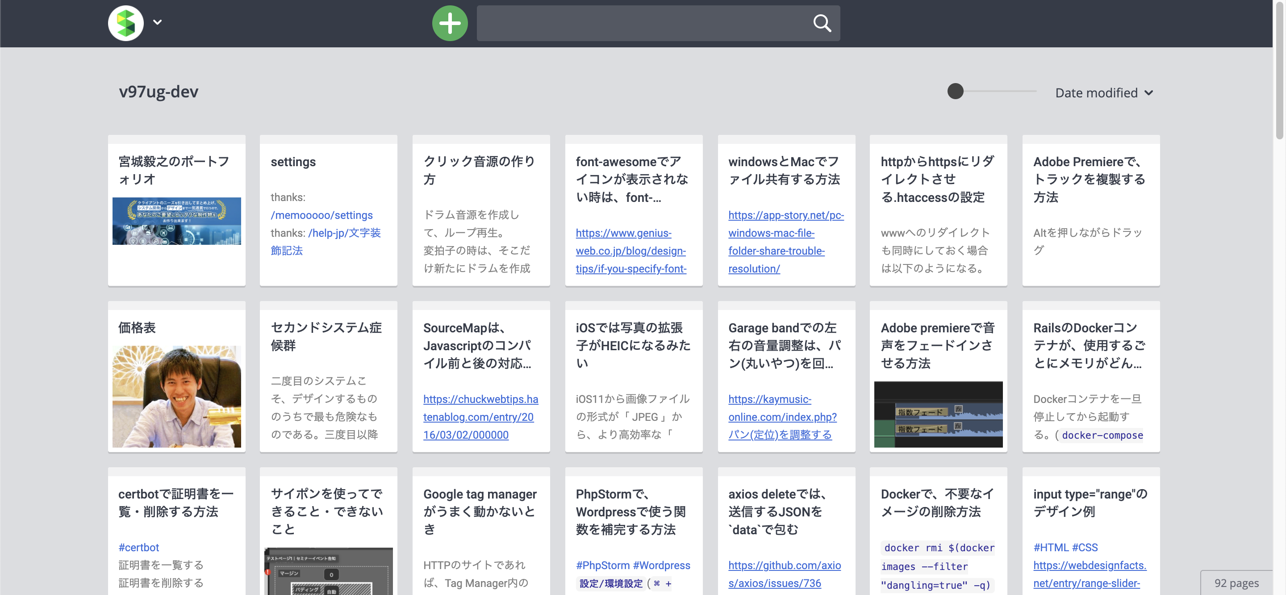Click the magnifying glass search icon
The image size is (1286, 595).
click(x=821, y=23)
